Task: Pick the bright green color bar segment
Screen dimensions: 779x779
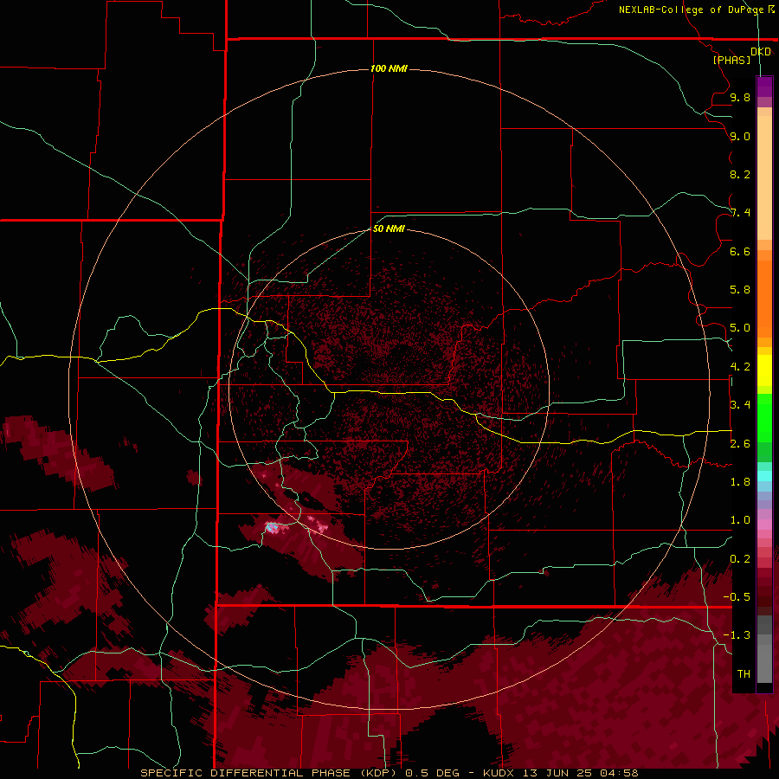Action: tap(764, 417)
